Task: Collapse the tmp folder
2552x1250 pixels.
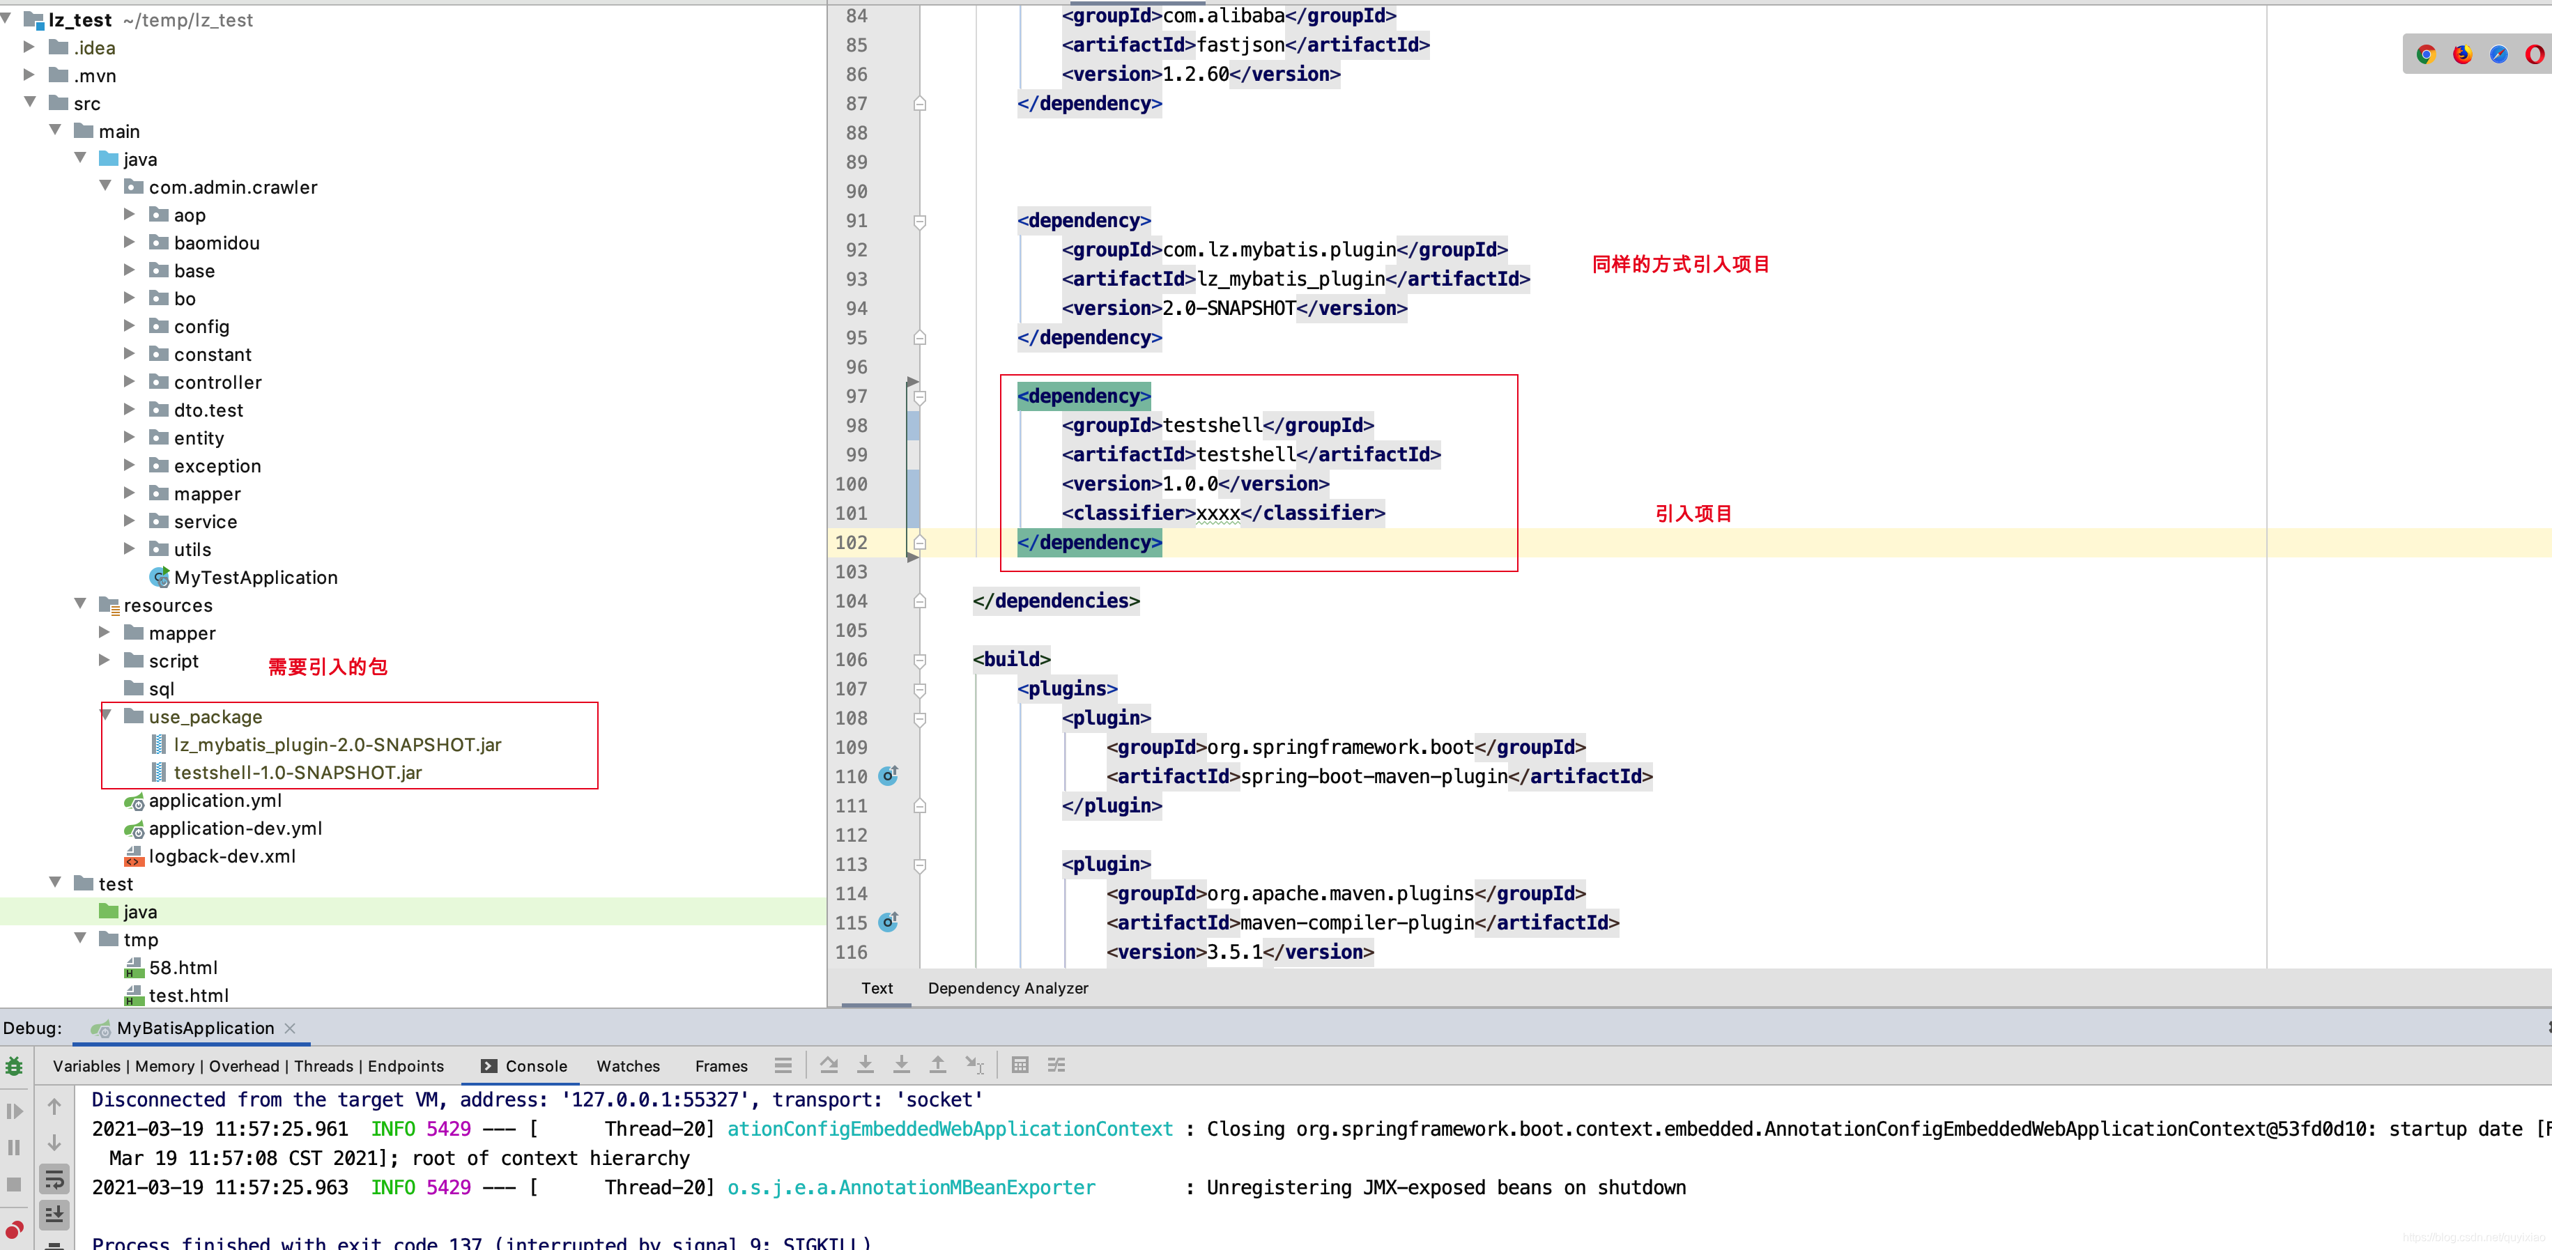Action: click(82, 938)
